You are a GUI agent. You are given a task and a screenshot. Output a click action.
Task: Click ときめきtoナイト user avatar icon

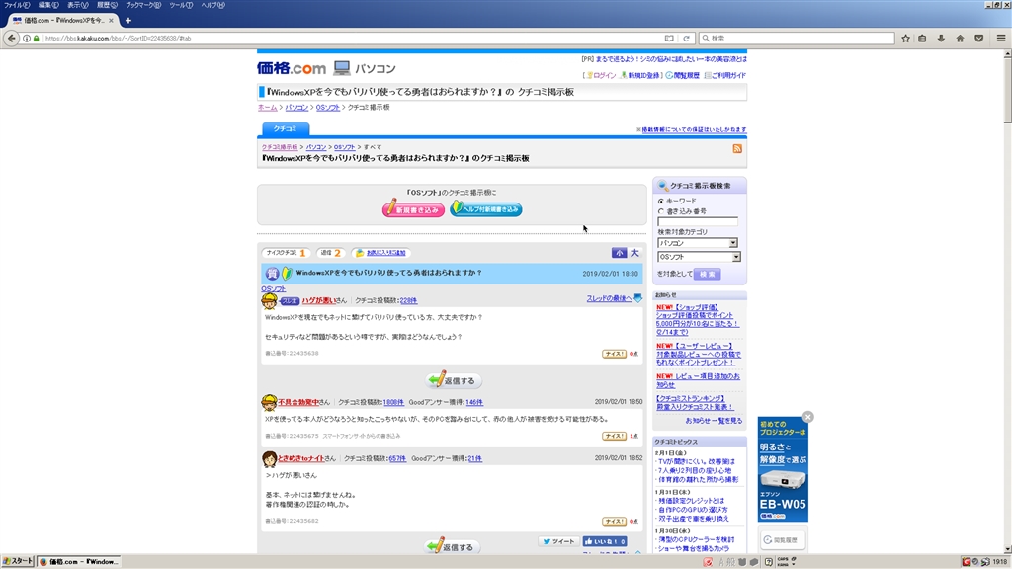click(x=269, y=458)
